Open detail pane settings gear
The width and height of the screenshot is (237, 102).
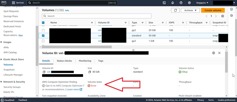213,53
